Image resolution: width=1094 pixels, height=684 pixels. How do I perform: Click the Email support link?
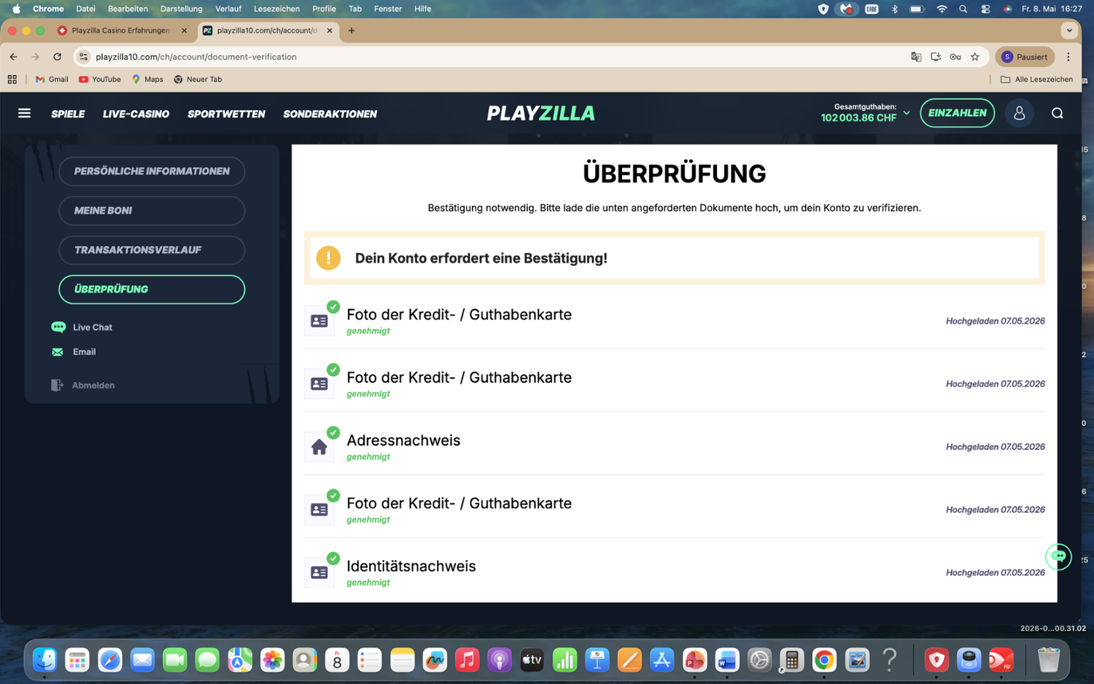tap(74, 352)
